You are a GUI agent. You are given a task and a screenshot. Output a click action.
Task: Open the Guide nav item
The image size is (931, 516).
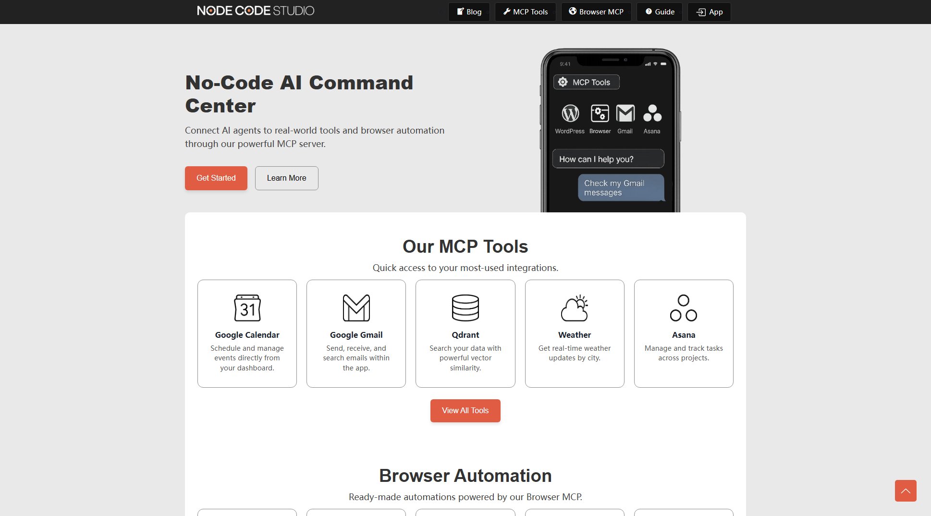(x=660, y=12)
